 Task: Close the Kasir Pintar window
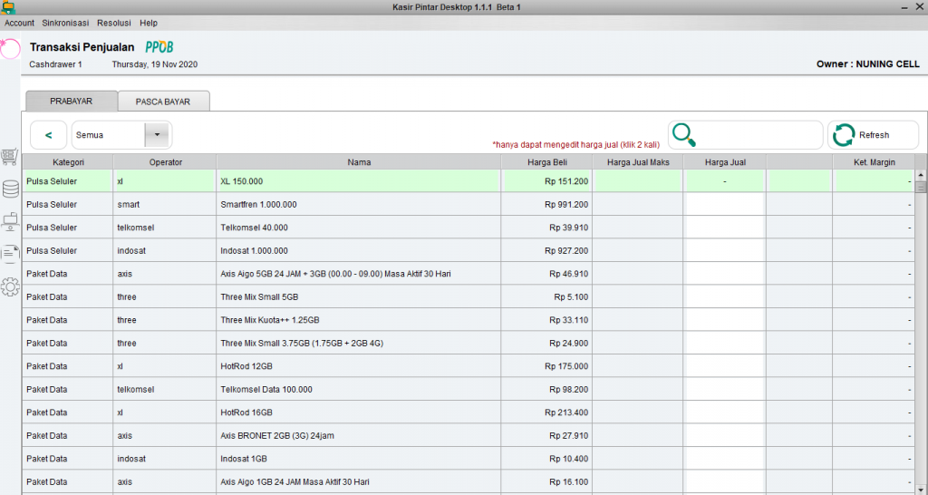pyautogui.click(x=919, y=7)
